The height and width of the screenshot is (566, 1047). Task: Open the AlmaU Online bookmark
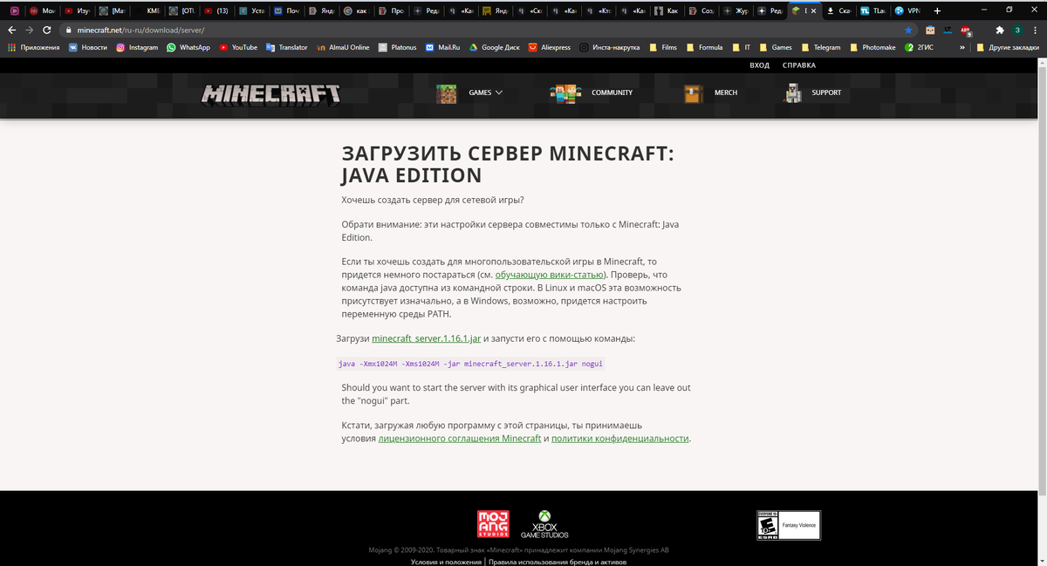pyautogui.click(x=343, y=47)
